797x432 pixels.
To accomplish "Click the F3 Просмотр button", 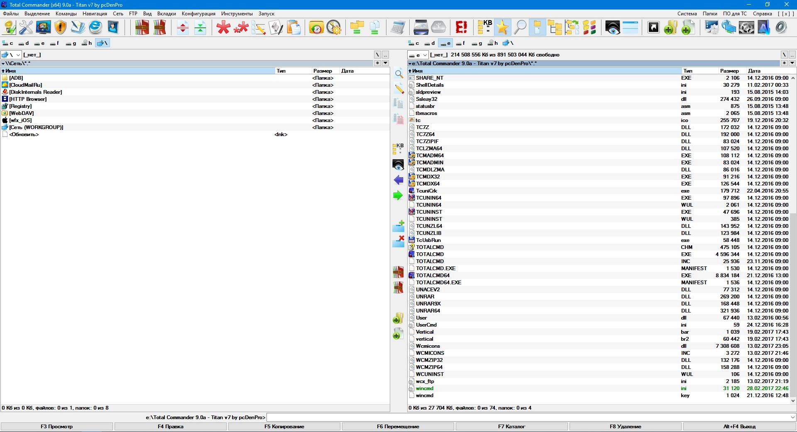I will (57, 427).
